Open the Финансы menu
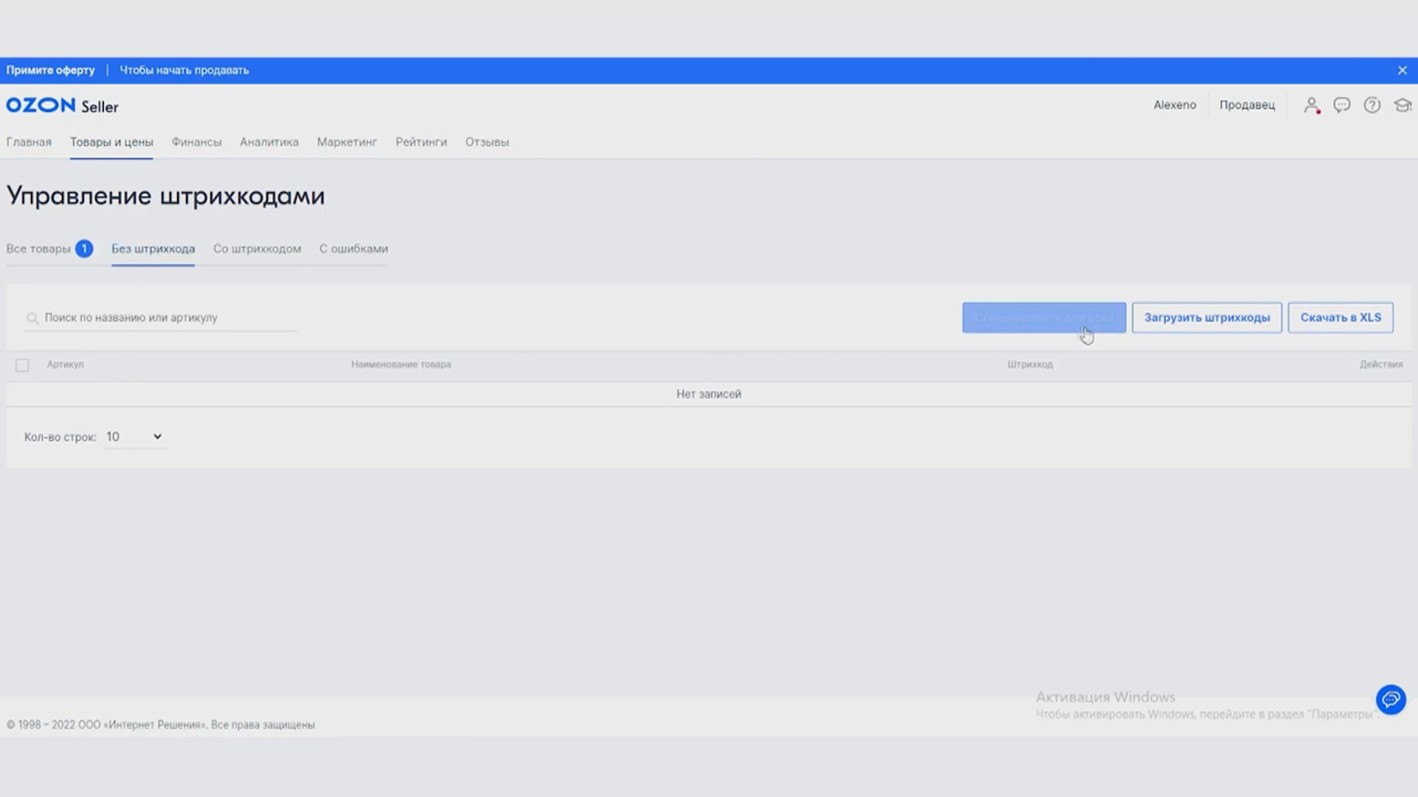Screen dimensions: 1418x797 tap(196, 142)
